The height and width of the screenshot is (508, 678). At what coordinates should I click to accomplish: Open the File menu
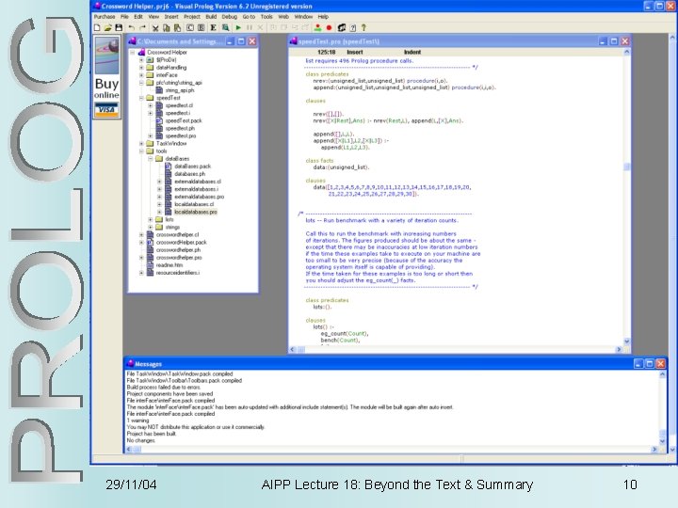[x=124, y=16]
